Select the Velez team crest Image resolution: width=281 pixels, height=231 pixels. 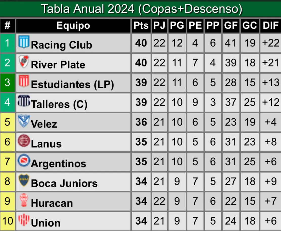24,121
